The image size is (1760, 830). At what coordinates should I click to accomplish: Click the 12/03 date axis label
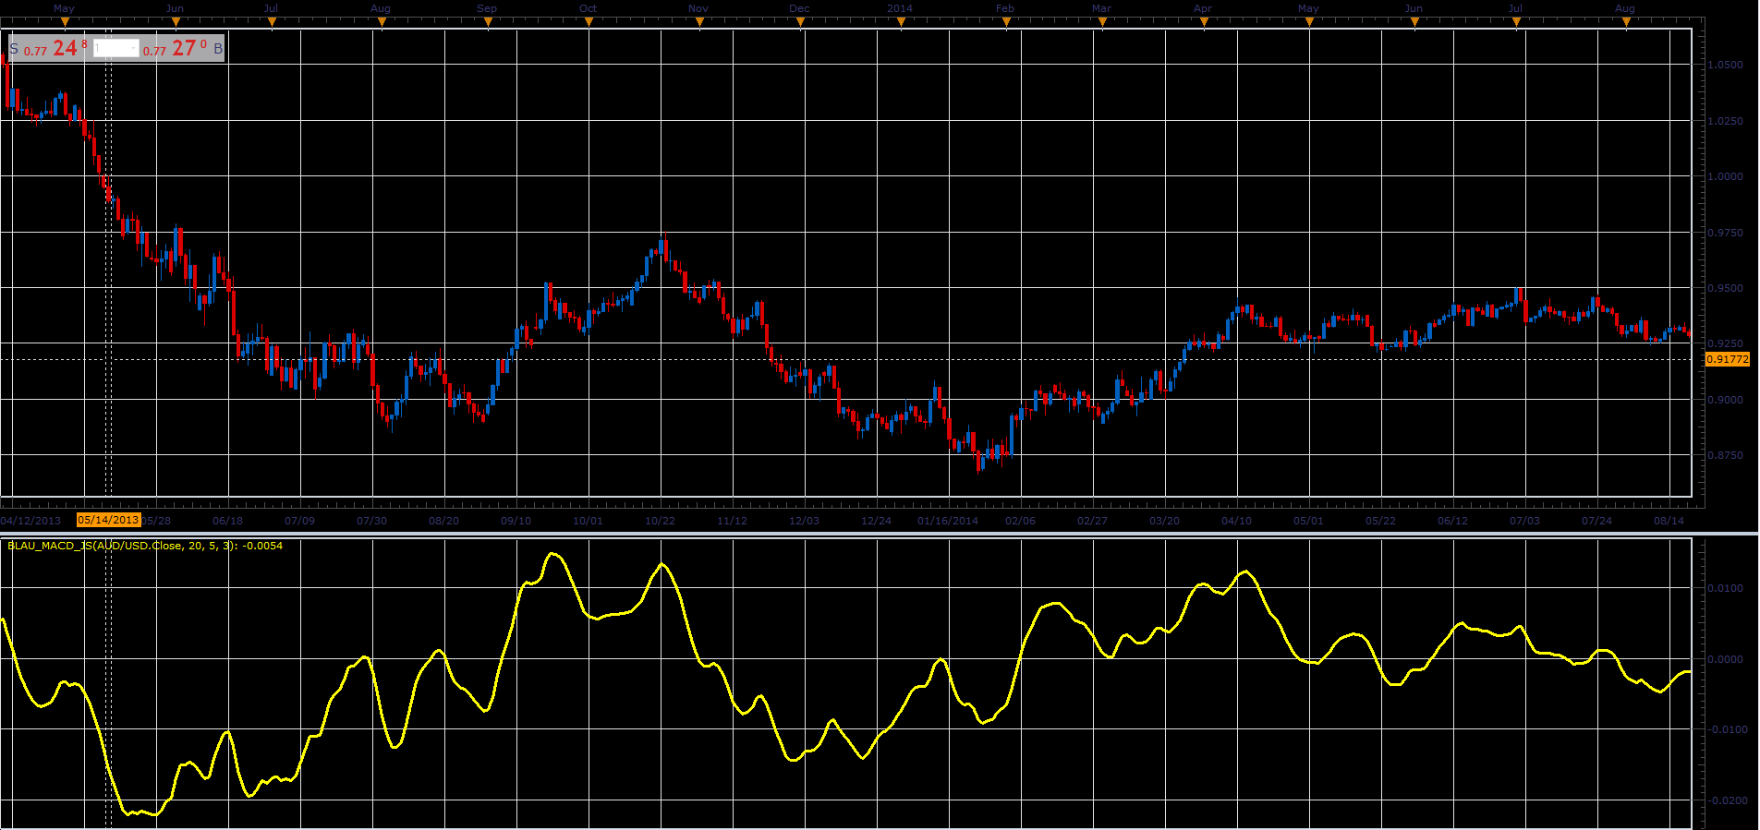click(x=804, y=521)
